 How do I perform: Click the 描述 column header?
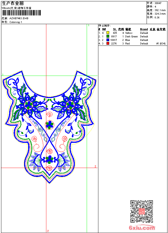[128, 29]
